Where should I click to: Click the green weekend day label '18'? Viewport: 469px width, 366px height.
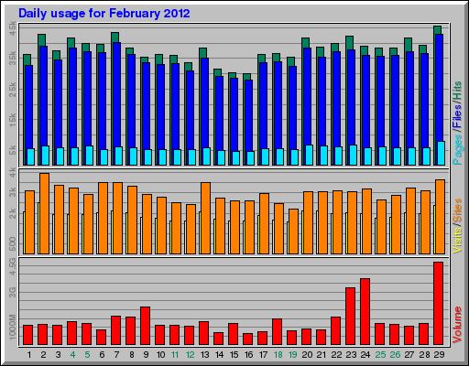coord(278,355)
